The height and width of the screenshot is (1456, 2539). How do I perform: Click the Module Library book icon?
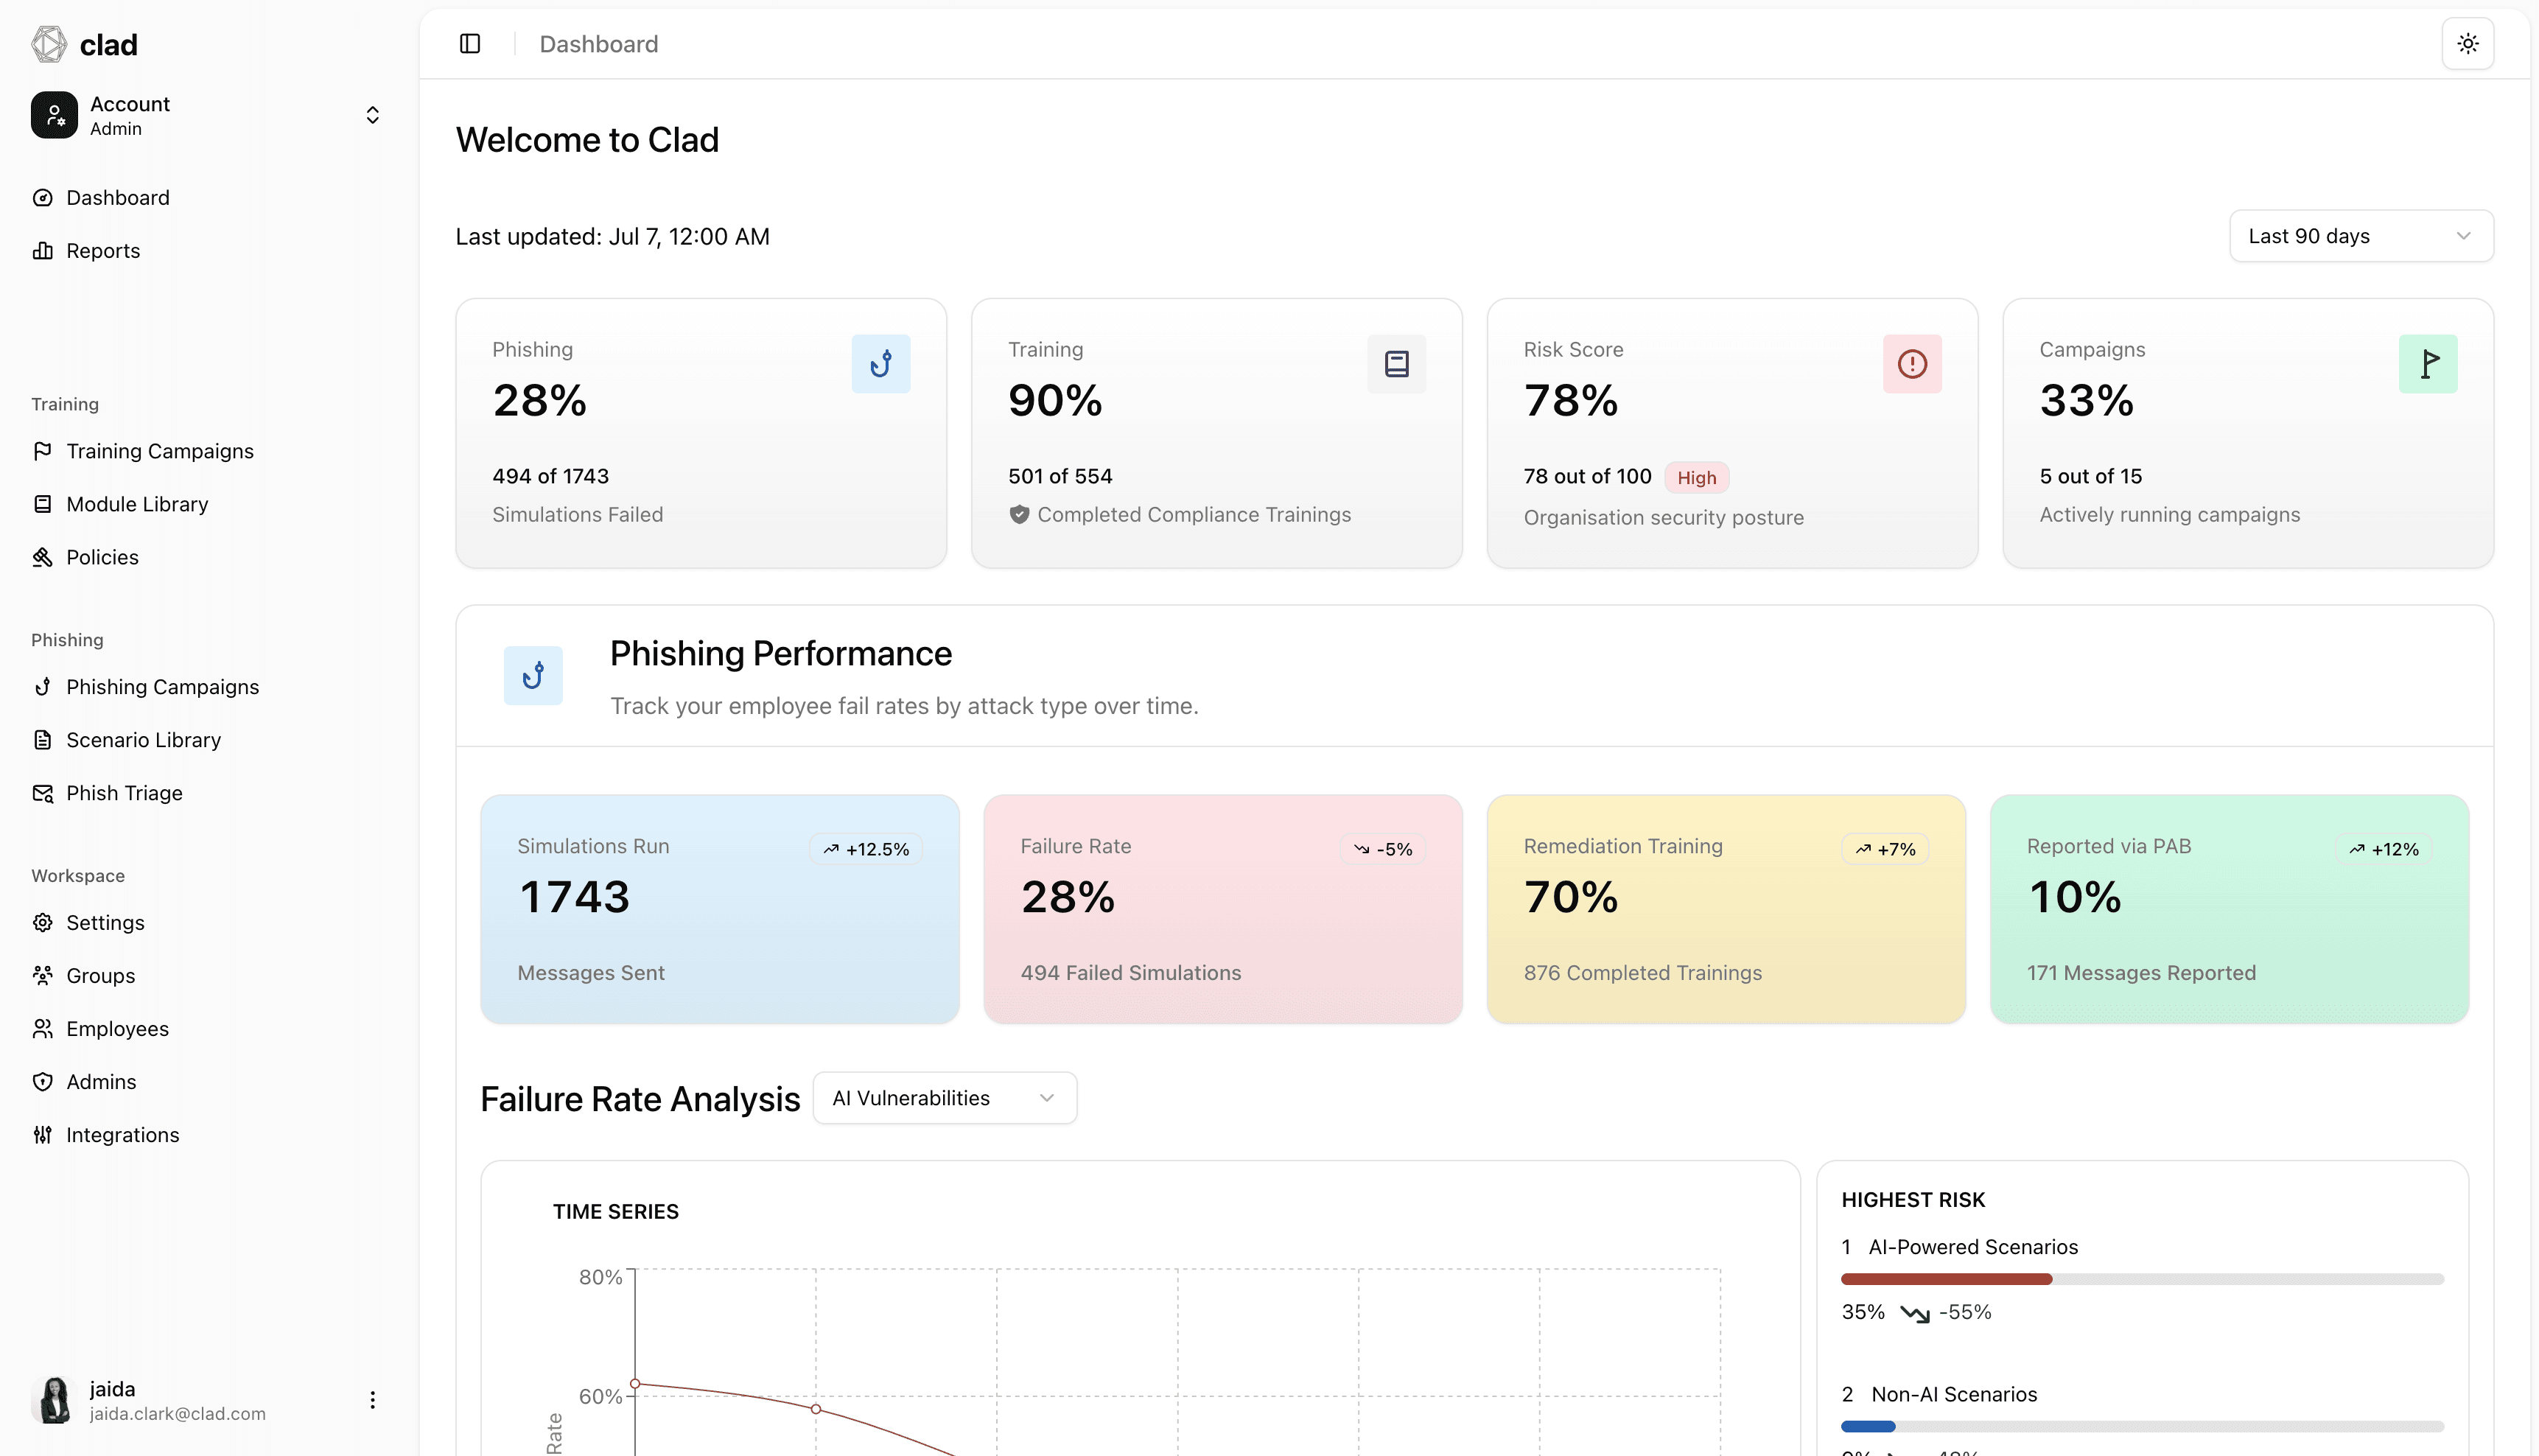pyautogui.click(x=42, y=504)
